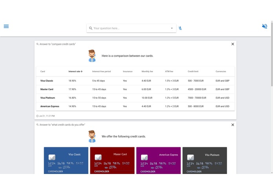Open the blue Visa Classic card image
273x194 pixels.
point(66,160)
